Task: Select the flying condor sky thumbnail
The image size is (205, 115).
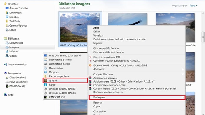Action: (x=128, y=19)
